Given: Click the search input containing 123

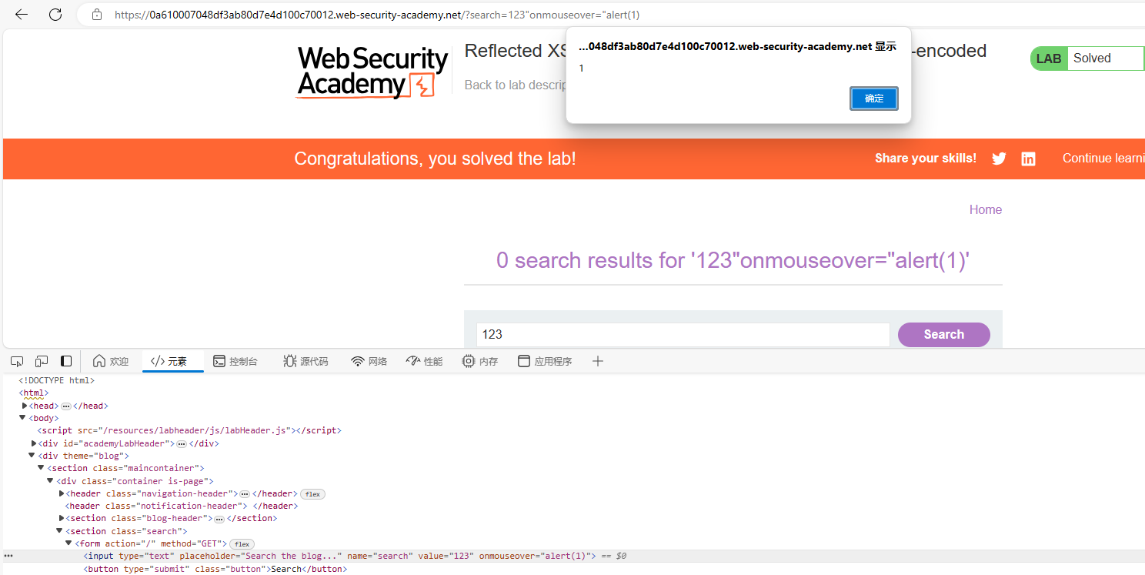Looking at the screenshot, I should [682, 334].
